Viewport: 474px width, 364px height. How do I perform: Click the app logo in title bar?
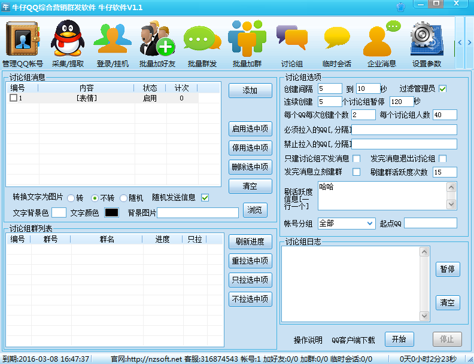[x=6, y=7]
